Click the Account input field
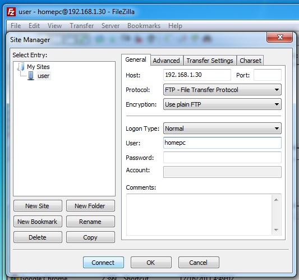Screen dimensions: 299x280 point(222,172)
